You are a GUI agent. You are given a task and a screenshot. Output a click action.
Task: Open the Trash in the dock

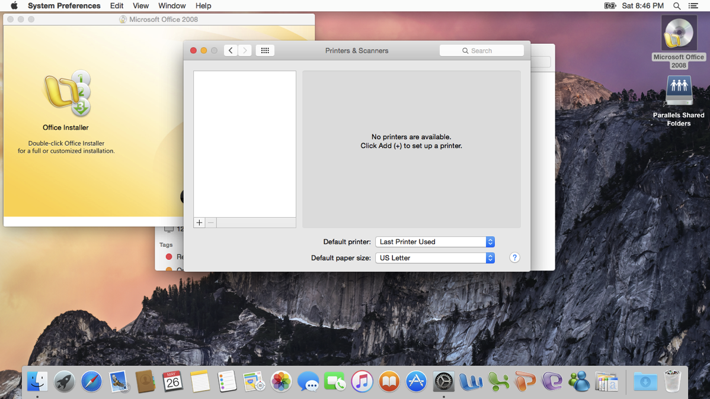click(x=673, y=381)
